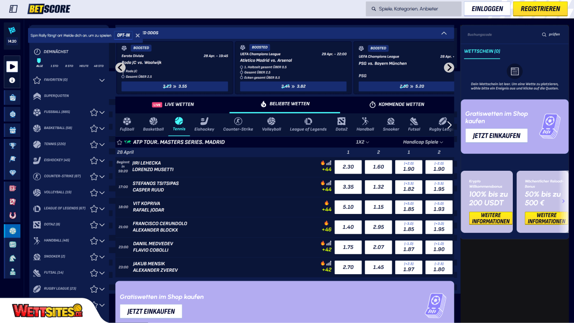Viewport: 574px width, 323px height.
Task: Favorite Tennis with its star in sidebar
Action: click(x=94, y=145)
